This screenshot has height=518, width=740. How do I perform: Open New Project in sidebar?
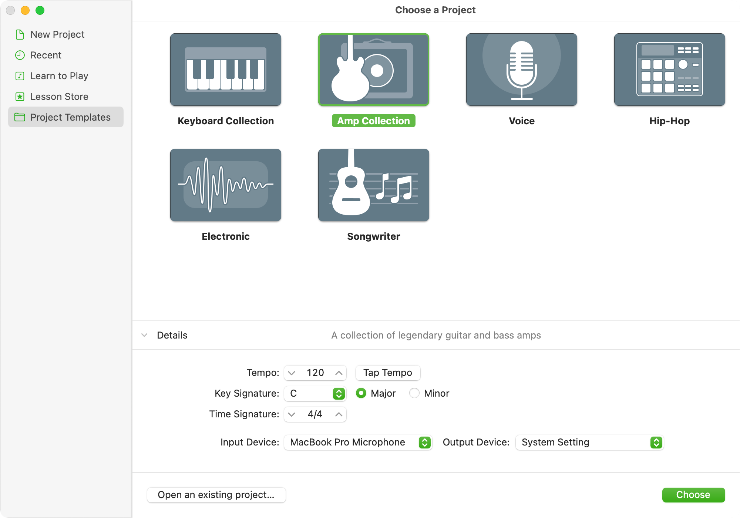point(66,34)
